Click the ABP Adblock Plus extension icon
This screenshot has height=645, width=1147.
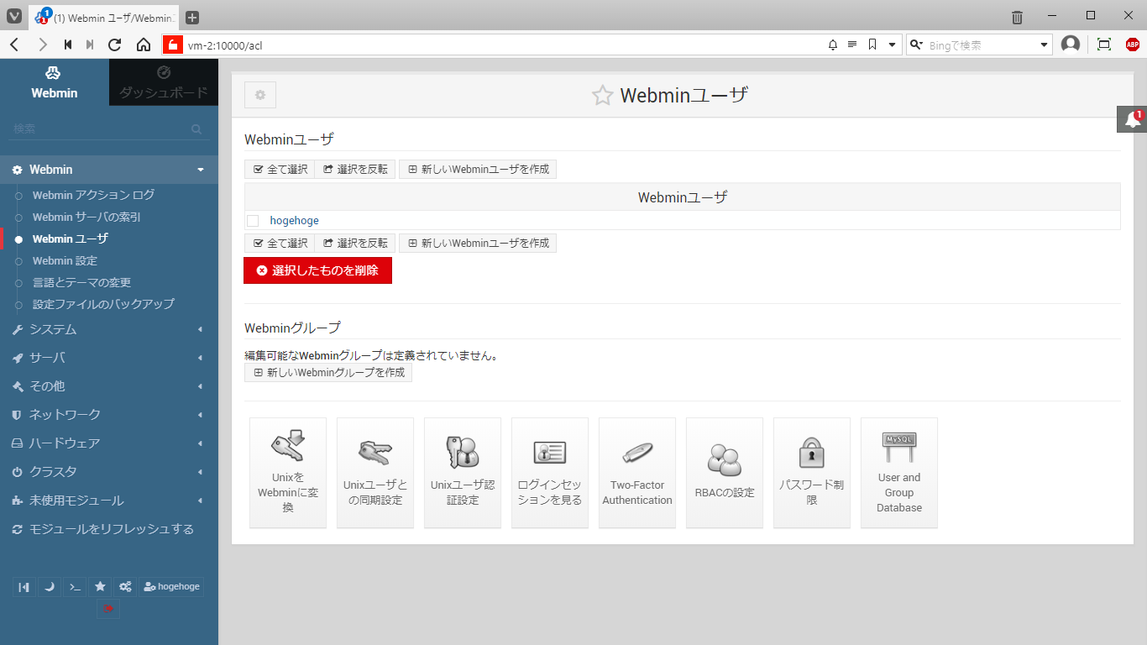point(1133,45)
